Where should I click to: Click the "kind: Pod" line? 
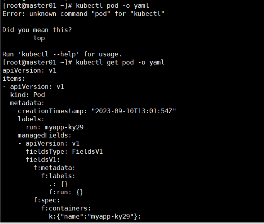pyautogui.click(x=27, y=95)
